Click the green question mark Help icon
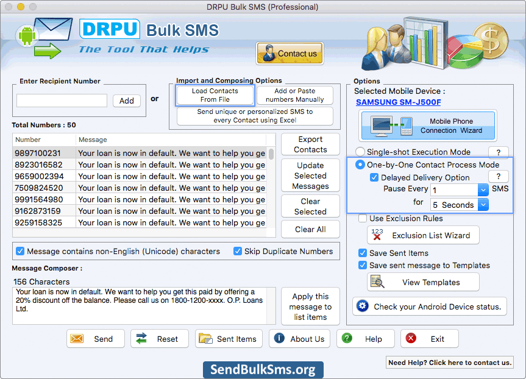The image size is (526, 379). coord(347,338)
